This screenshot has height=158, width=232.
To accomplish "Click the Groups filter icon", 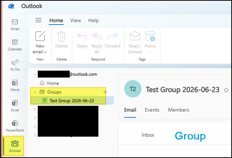I will point(105,92).
